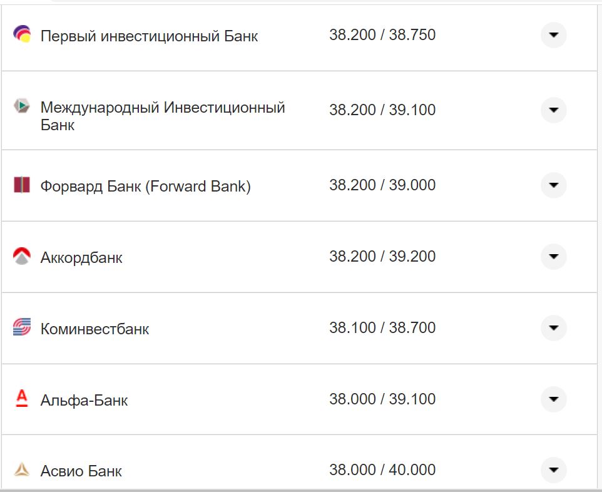Expand the Асвио Банк row
Image resolution: width=602 pixels, height=492 pixels.
point(553,469)
